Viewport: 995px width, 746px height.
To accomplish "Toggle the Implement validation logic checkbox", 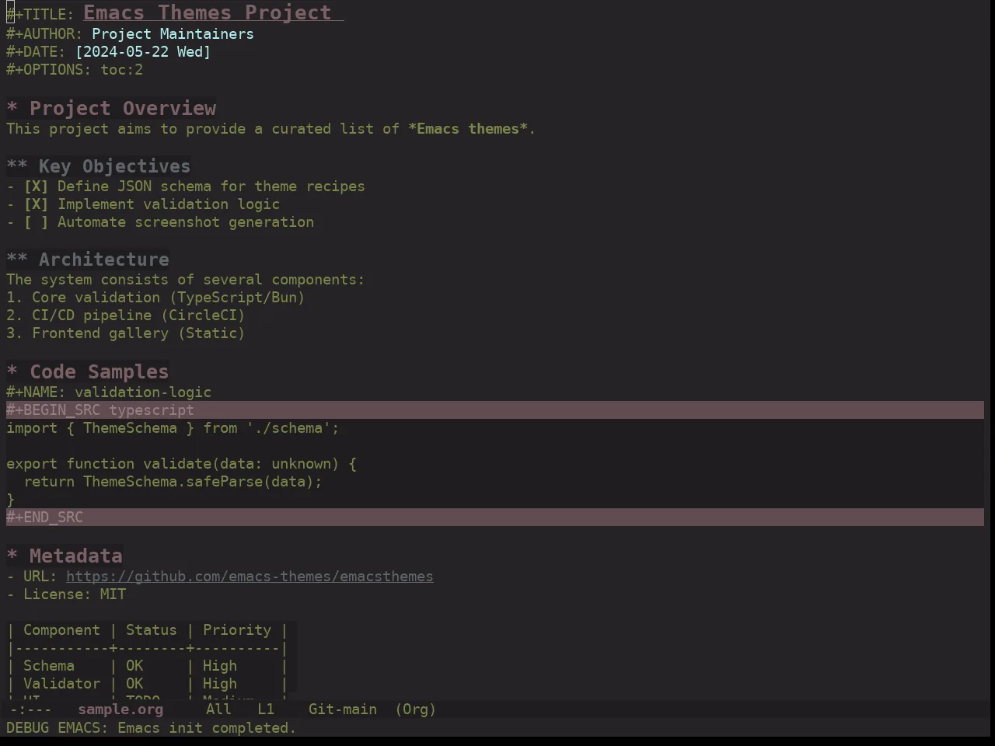I will (36, 204).
